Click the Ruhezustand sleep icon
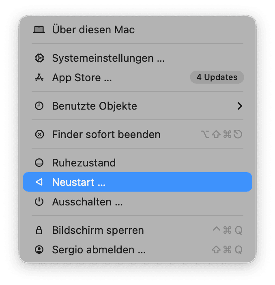Image resolution: width=275 pixels, height=285 pixels. click(39, 163)
